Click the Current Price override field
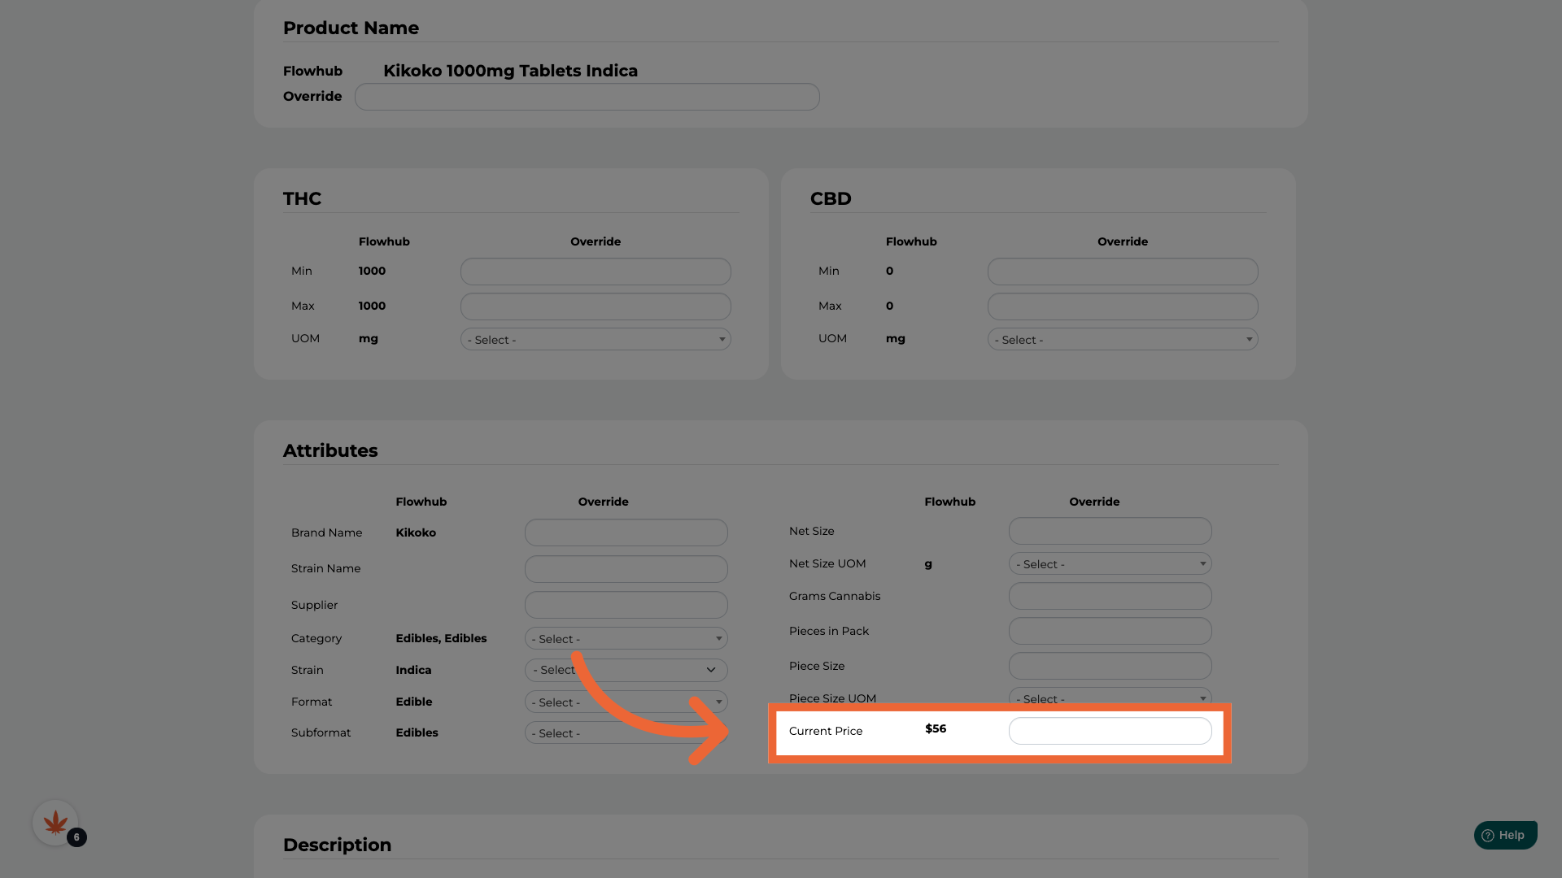Viewport: 1562px width, 878px height. 1110,731
